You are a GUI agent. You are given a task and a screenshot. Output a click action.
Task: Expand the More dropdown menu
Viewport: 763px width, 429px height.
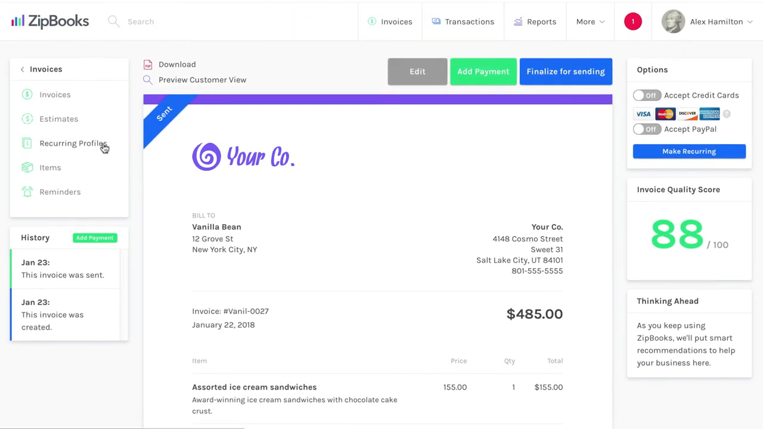pos(590,21)
